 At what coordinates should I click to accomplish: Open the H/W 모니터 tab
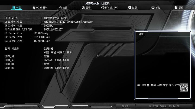coord(111,8)
